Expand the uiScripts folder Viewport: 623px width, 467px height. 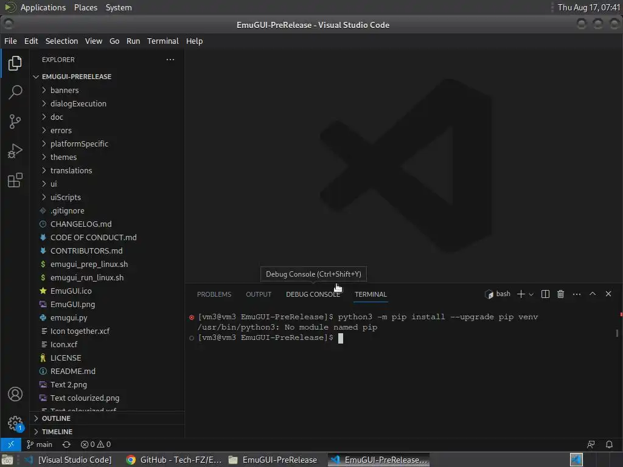[x=107, y=198]
